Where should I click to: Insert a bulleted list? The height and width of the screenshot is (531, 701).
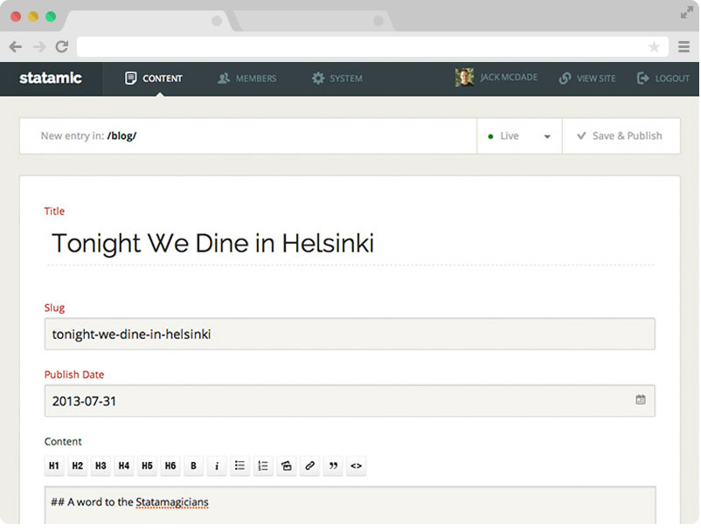point(240,465)
